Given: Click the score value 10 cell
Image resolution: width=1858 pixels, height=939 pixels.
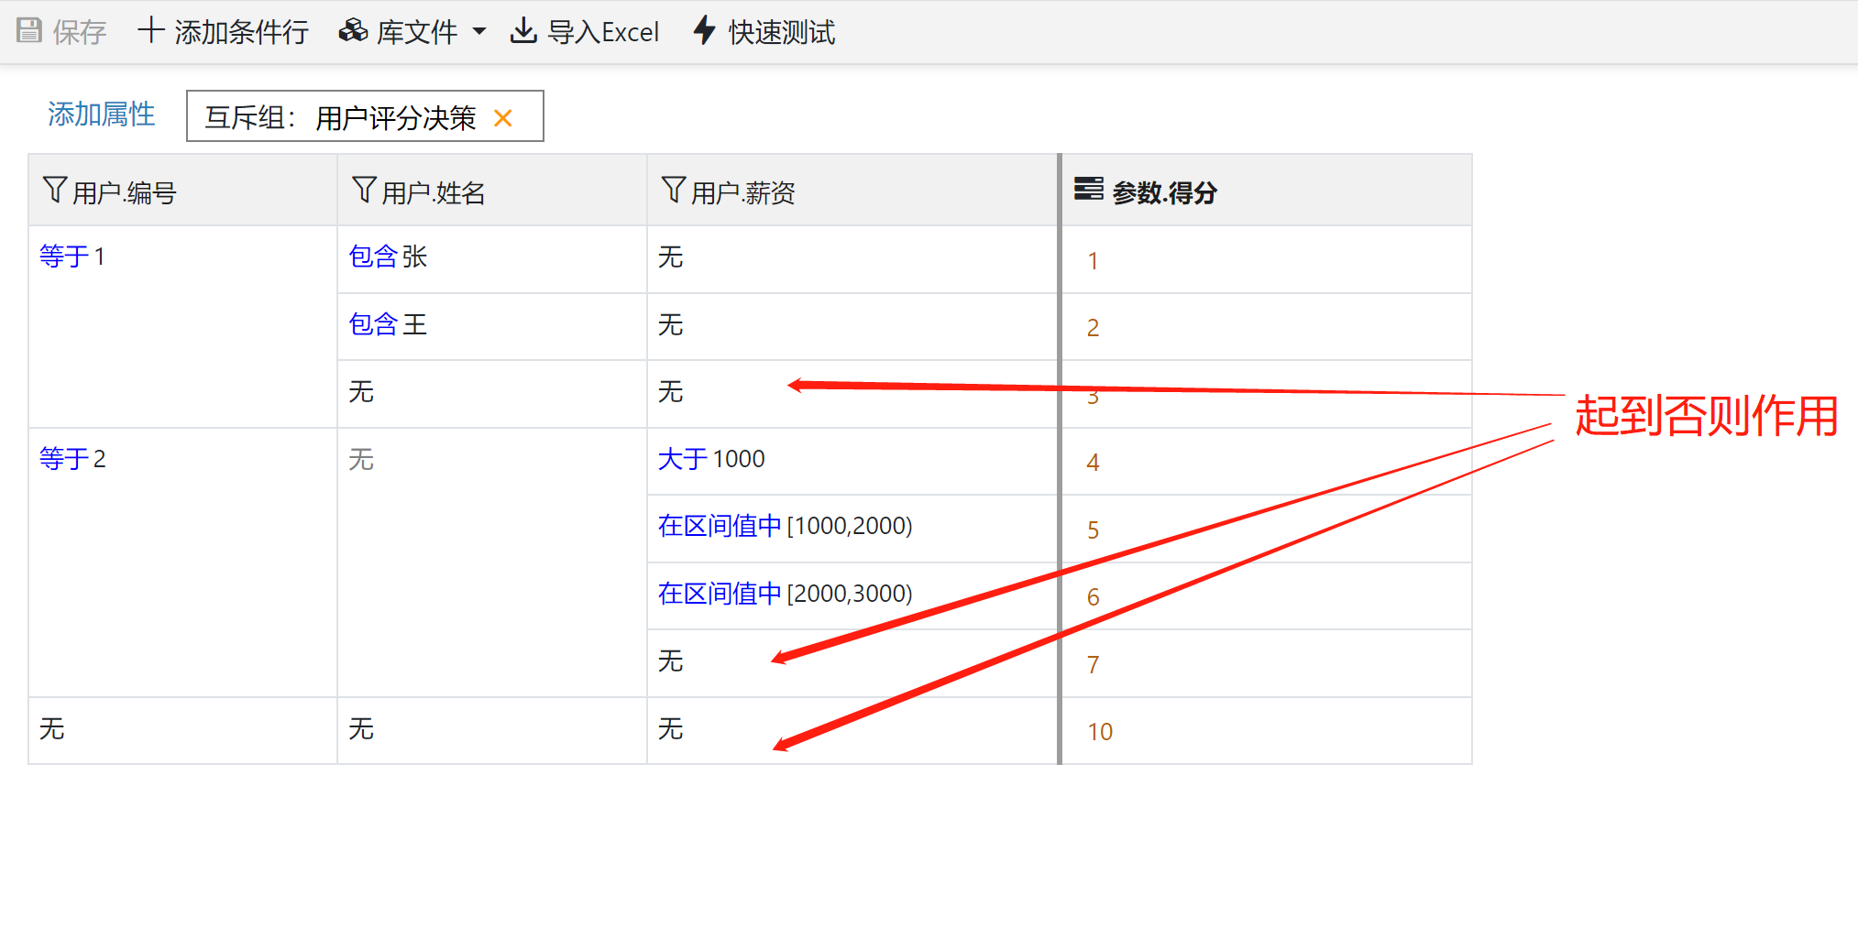Looking at the screenshot, I should [1100, 732].
